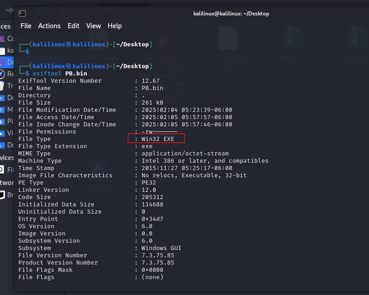Open Trash in the file manager sidebar
This screenshot has width=369, height=295.
coord(7,86)
